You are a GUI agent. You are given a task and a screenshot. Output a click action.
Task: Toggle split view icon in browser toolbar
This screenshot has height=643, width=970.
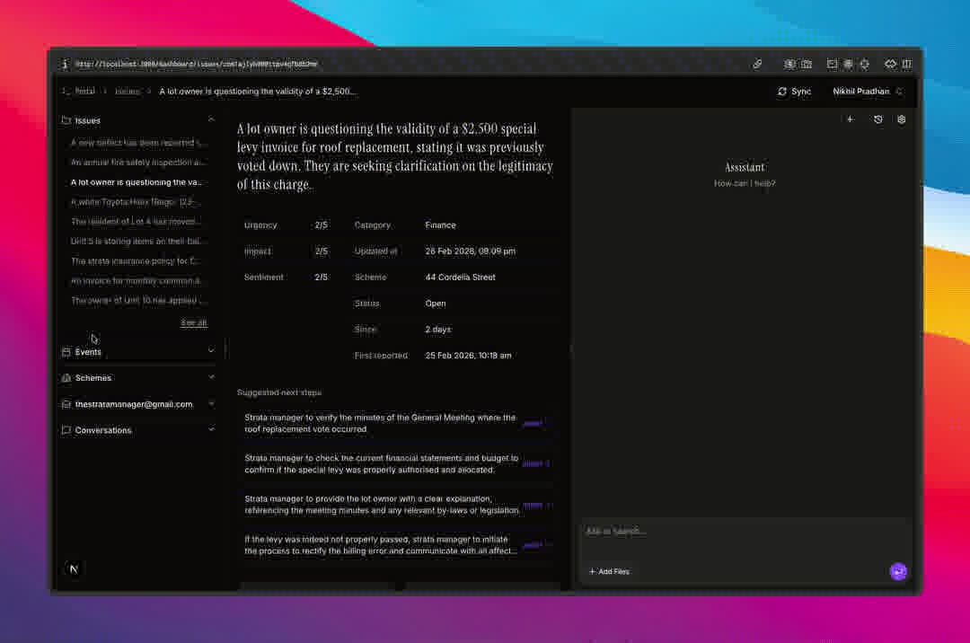(x=906, y=65)
